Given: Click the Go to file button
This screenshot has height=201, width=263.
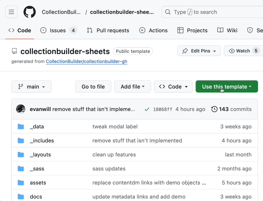Looking at the screenshot, I should click(x=93, y=86).
